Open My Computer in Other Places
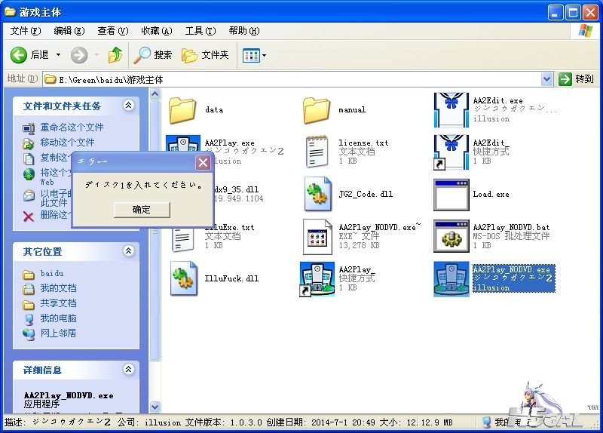Viewport: 603px width, 433px height. (x=59, y=318)
